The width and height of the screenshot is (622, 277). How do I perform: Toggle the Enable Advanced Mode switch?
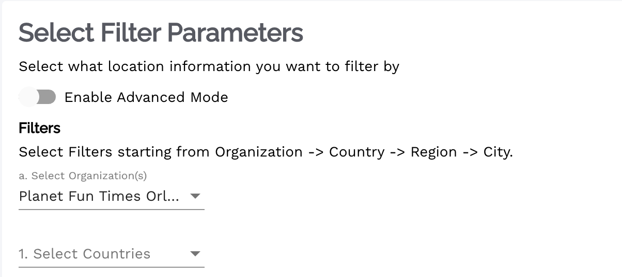37,97
